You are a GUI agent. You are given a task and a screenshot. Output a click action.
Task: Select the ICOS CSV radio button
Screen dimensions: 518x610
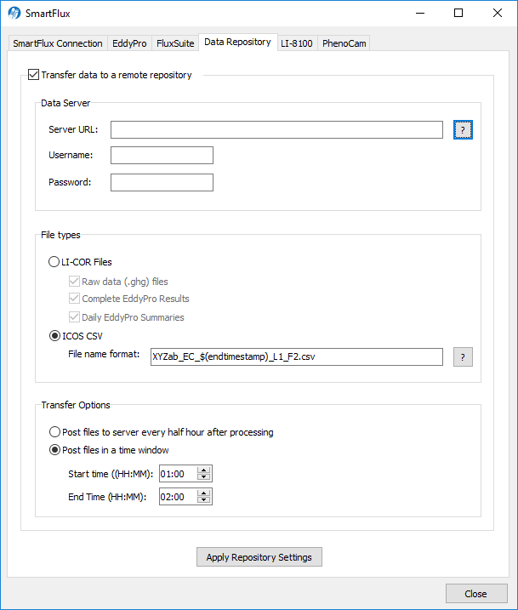tap(54, 336)
